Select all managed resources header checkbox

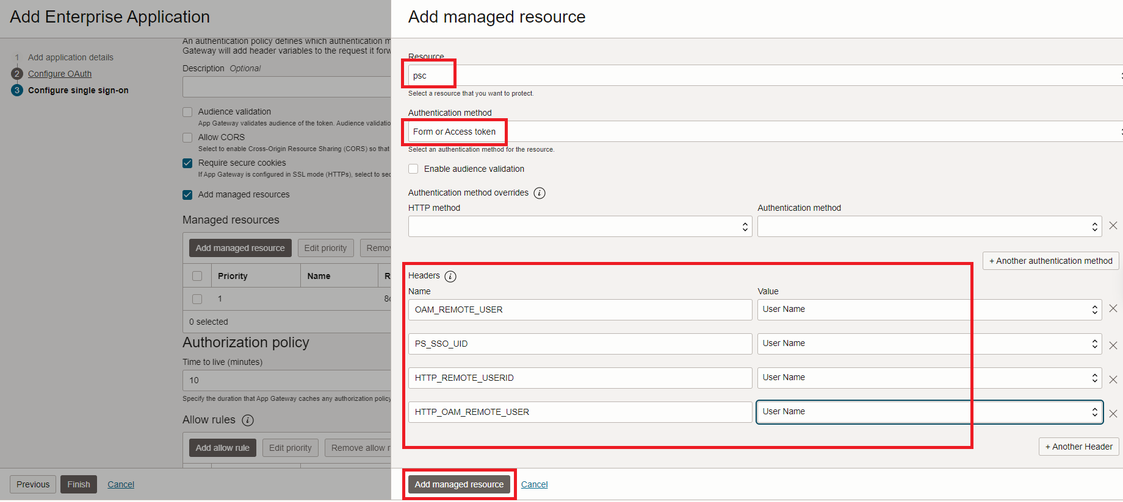click(x=197, y=276)
